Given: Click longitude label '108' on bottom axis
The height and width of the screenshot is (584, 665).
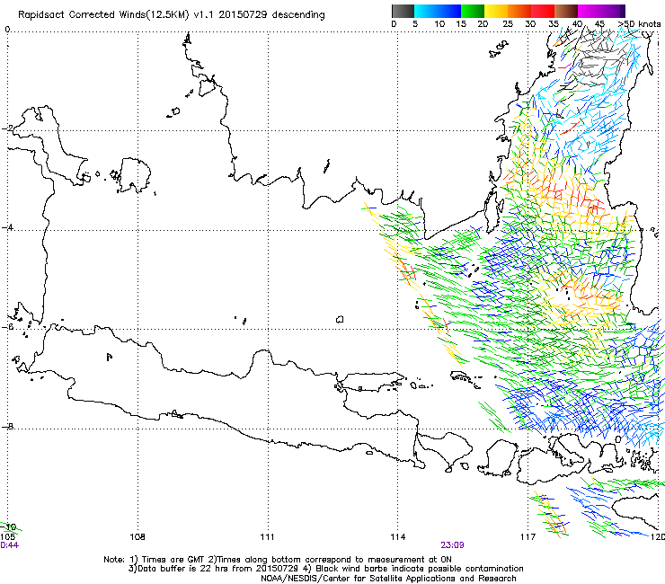Looking at the screenshot, I should (137, 537).
